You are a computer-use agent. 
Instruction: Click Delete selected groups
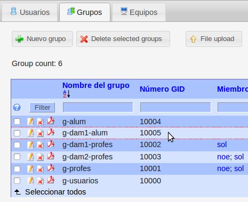click(123, 39)
